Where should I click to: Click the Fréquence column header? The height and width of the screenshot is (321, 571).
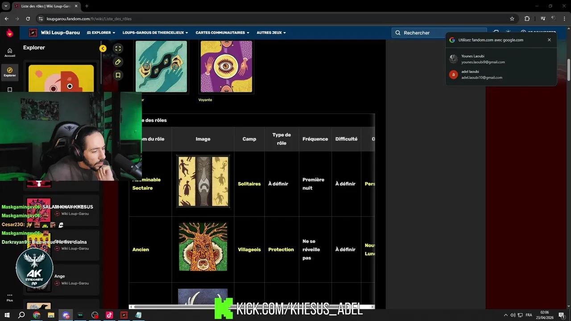(x=315, y=139)
